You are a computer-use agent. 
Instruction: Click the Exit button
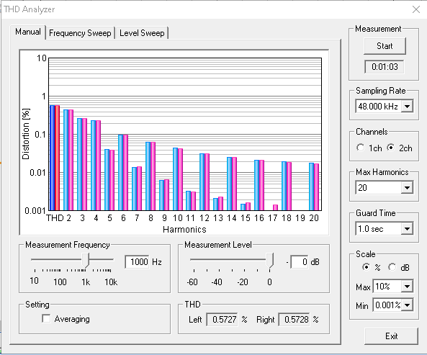[x=391, y=336]
